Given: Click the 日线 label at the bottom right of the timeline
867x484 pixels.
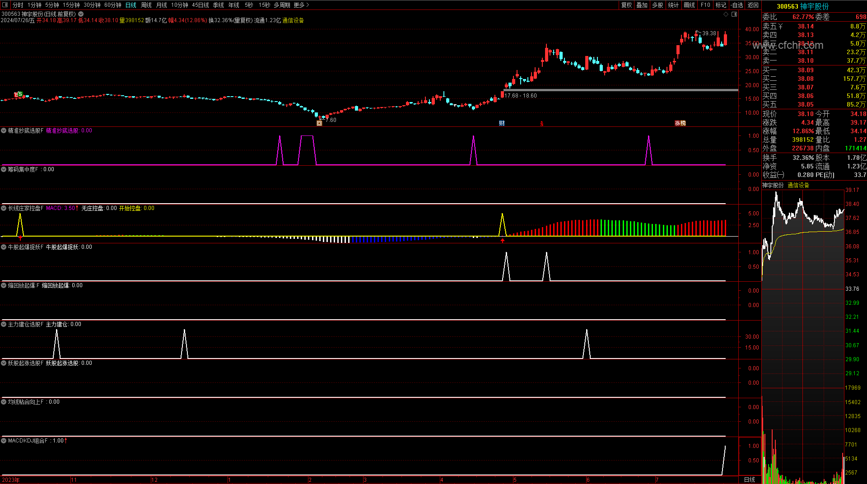Looking at the screenshot, I should click(x=750, y=479).
